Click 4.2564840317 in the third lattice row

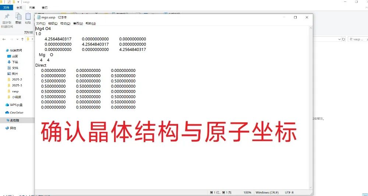coord(132,49)
